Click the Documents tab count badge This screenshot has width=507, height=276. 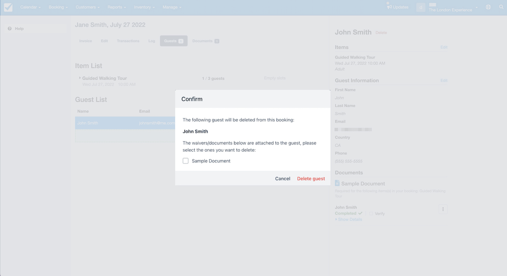[217, 41]
